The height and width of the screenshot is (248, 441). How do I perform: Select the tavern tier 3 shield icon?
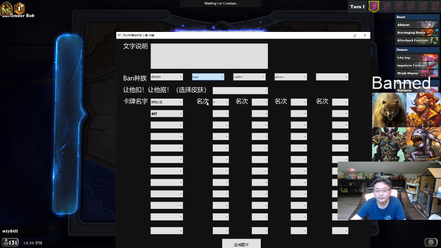click(398, 7)
